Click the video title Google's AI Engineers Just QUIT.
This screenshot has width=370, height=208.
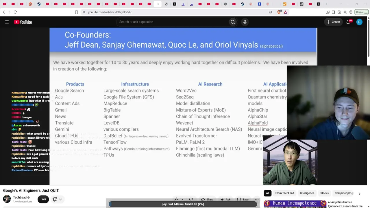pos(31,190)
